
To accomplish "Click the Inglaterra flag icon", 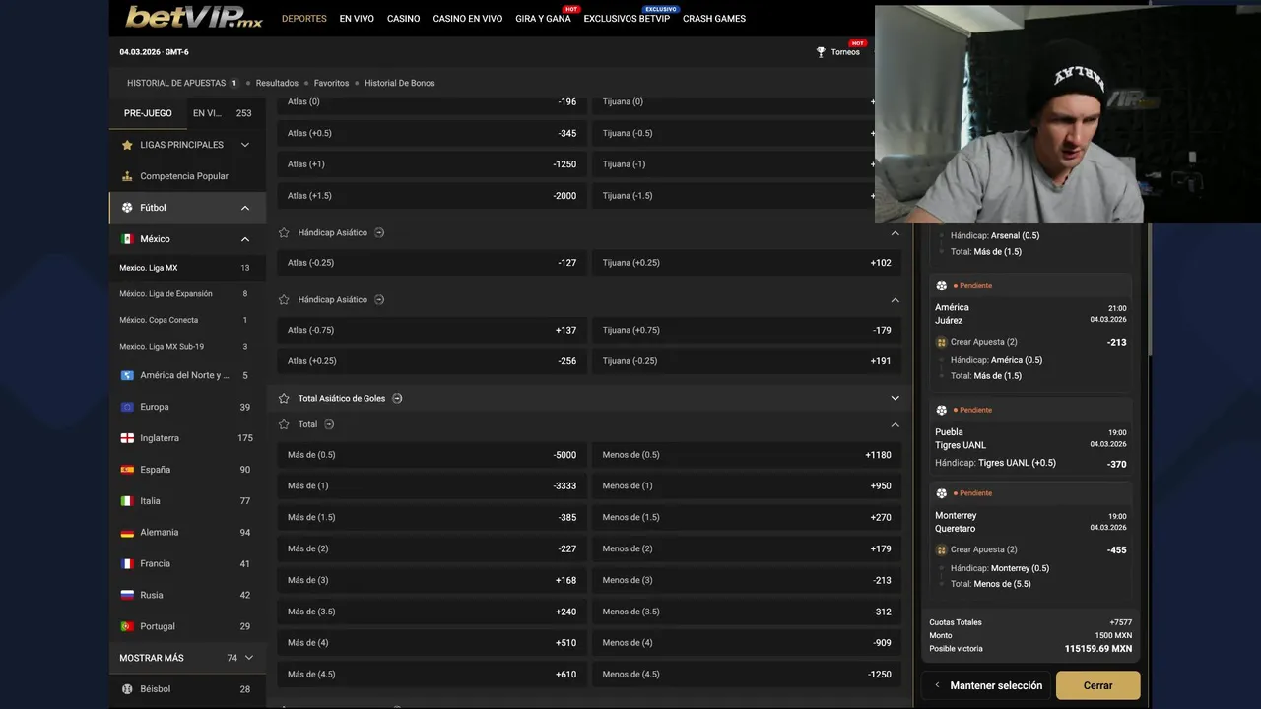I will [127, 438].
